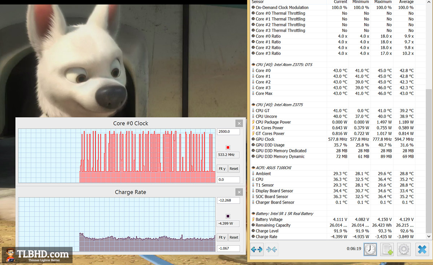Click the icon beside GPU D3D Usage
This screenshot has height=265, width=433.
click(253, 145)
